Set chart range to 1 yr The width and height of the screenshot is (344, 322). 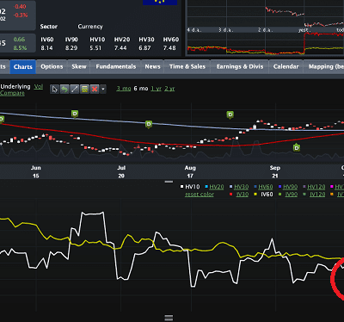coord(157,89)
